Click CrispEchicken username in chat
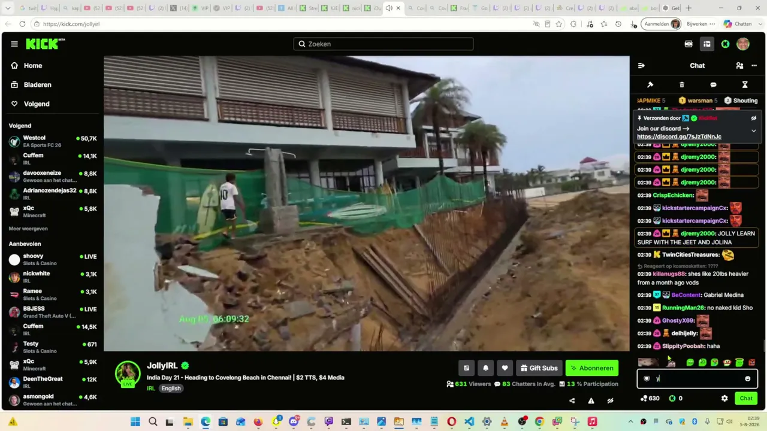Image resolution: width=767 pixels, height=431 pixels. pyautogui.click(x=673, y=195)
